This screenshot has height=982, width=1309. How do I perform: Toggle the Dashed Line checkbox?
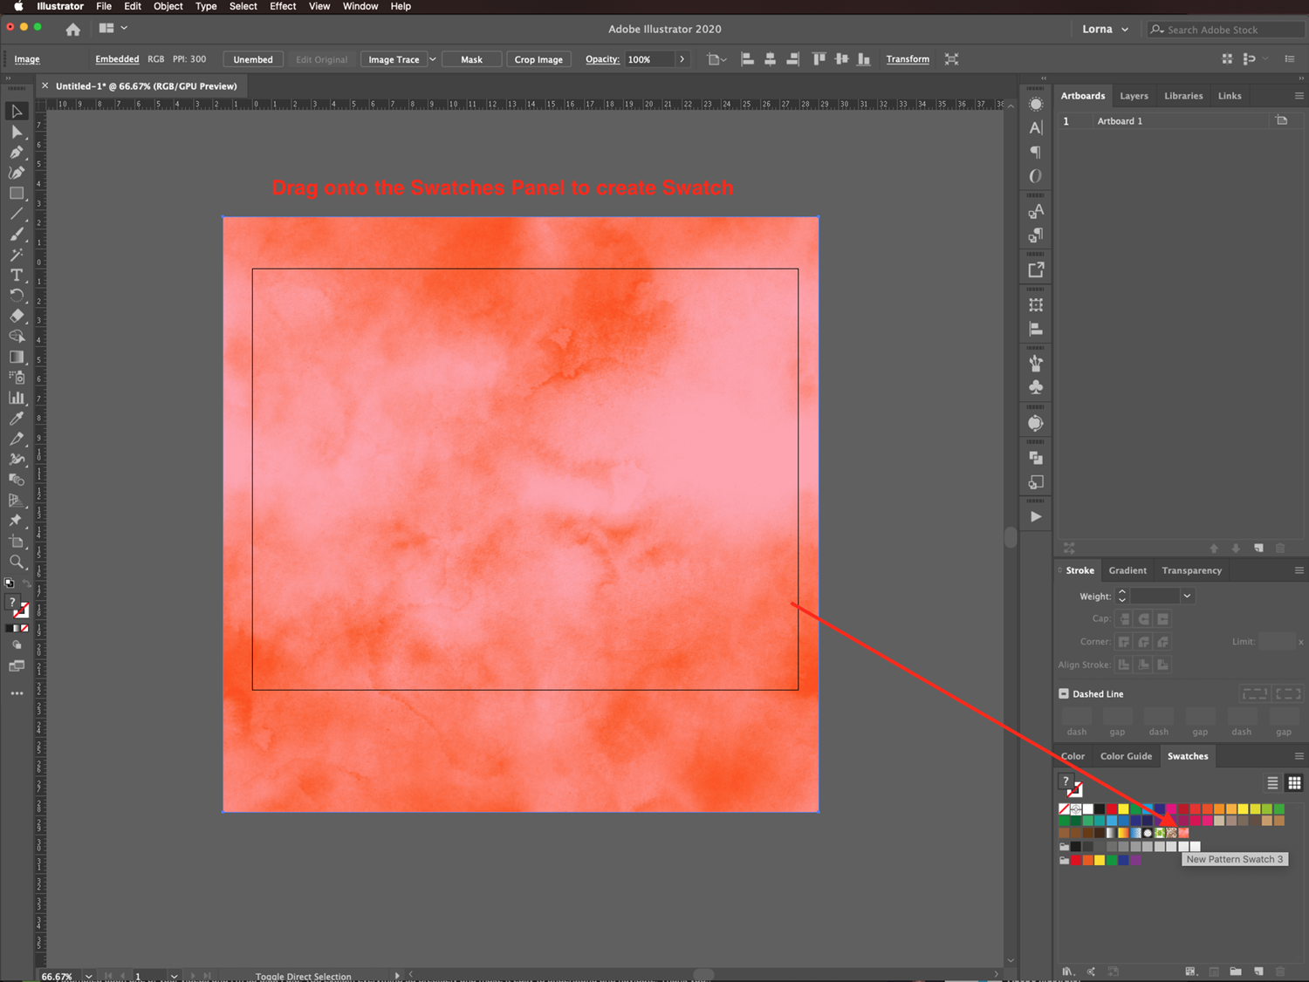[x=1064, y=694]
